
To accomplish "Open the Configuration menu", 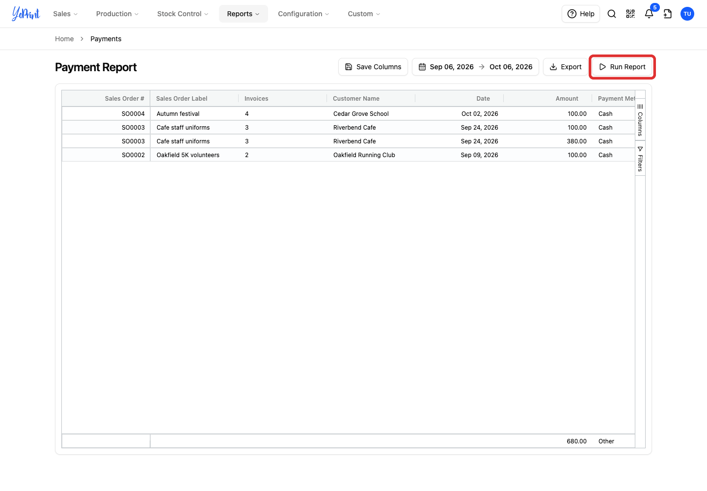I will (x=303, y=14).
